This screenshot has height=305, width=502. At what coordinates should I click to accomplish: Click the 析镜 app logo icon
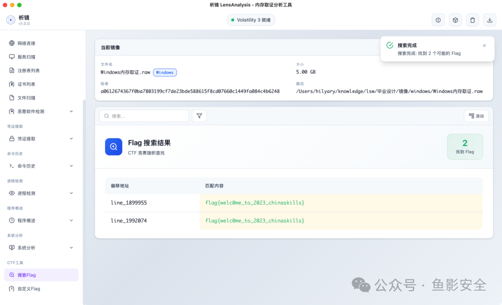point(11,20)
